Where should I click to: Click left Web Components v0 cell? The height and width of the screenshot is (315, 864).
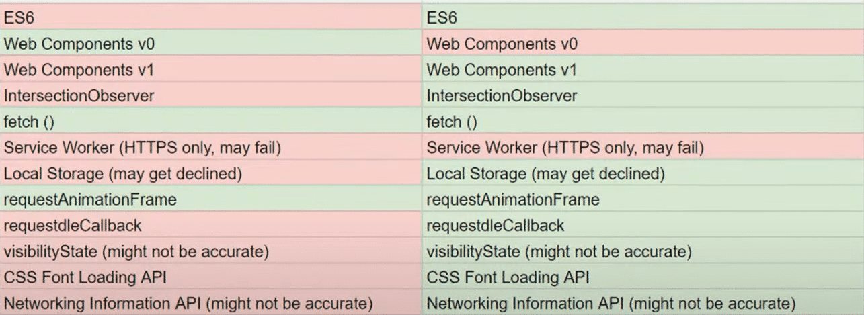click(x=210, y=44)
